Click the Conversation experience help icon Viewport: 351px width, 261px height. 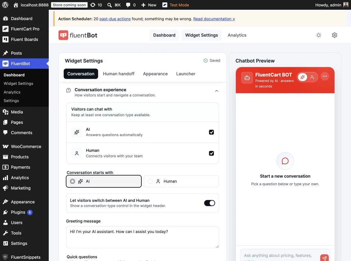coord(69,90)
